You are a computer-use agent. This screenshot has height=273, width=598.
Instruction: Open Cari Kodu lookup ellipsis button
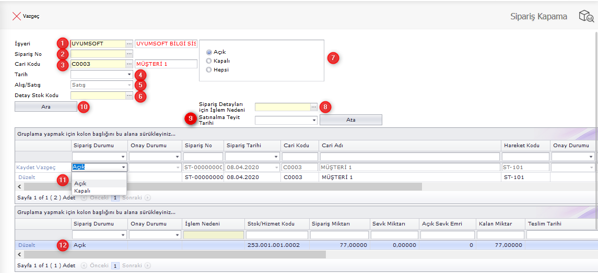(x=129, y=64)
